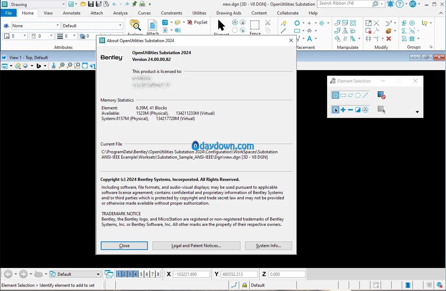446x291 pixels.
Task: Switch to the Analyze tab
Action: [x=120, y=13]
